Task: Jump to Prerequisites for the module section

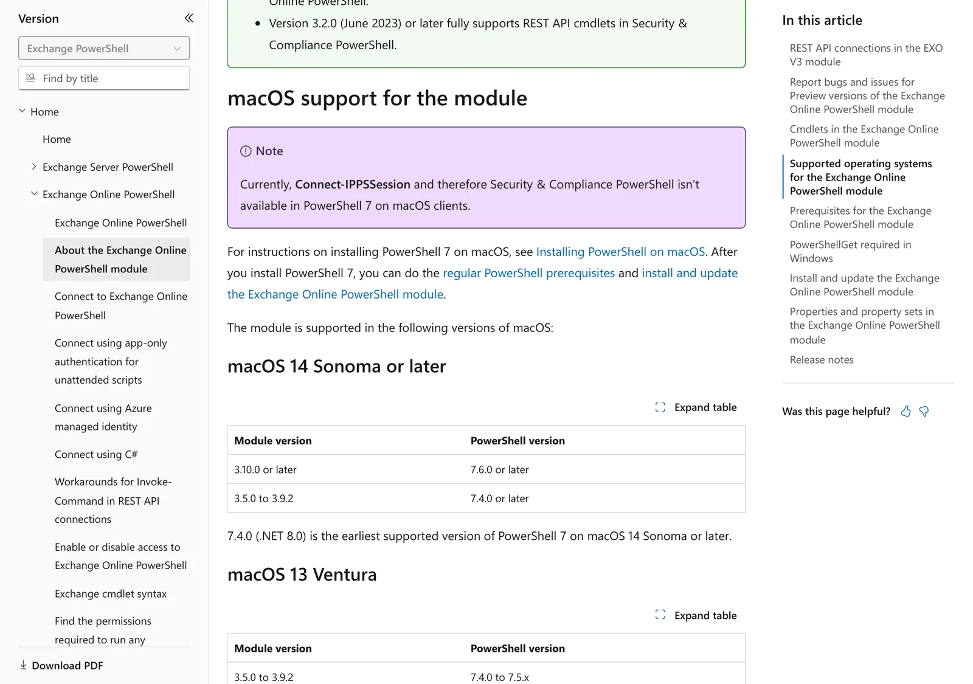Action: tap(860, 218)
